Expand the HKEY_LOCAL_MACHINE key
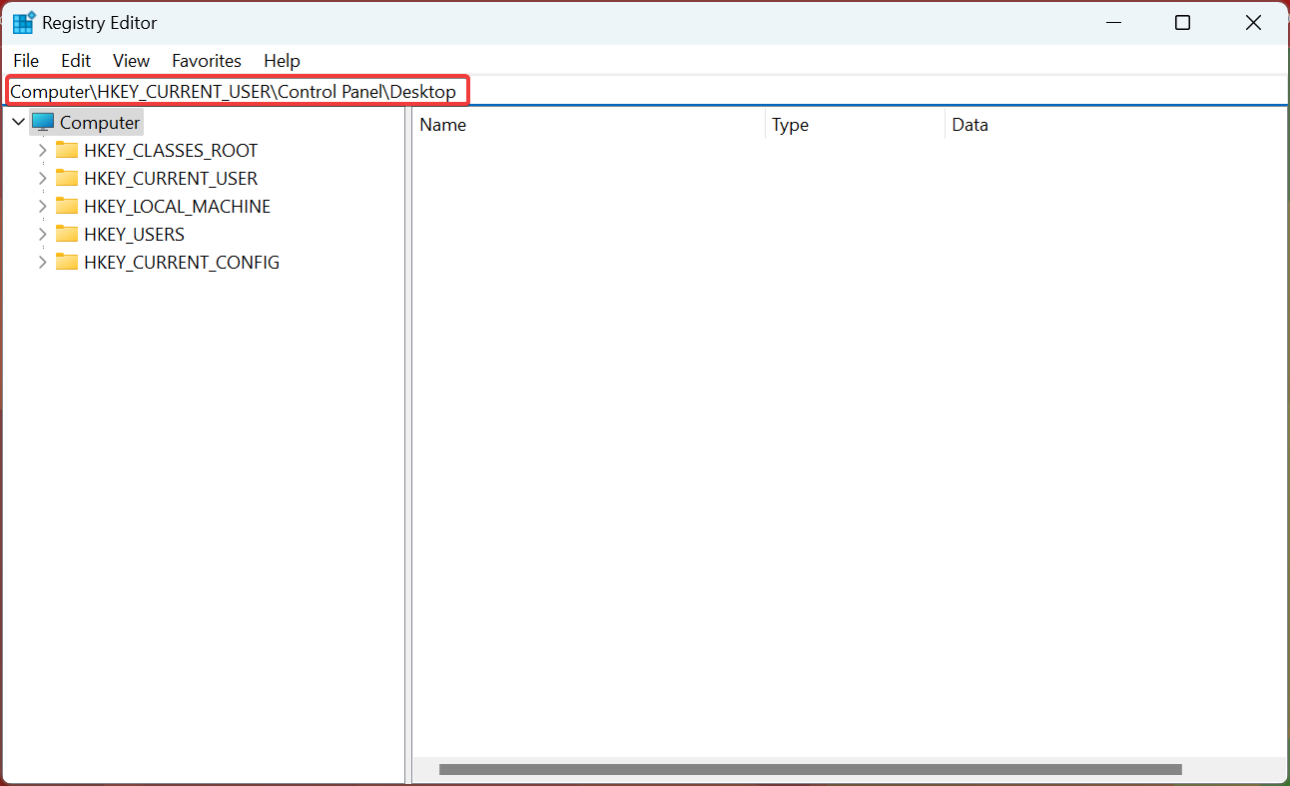Viewport: 1290px width, 786px height. click(42, 207)
